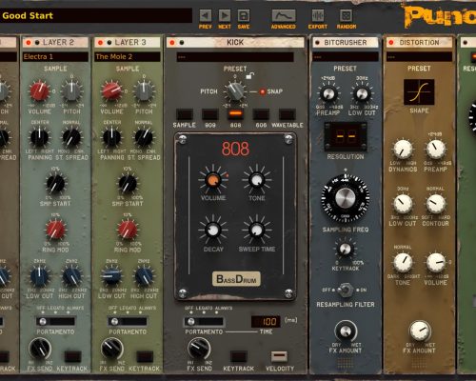Click the Kick FX SEND knob
476x381 pixels.
pos(199,349)
